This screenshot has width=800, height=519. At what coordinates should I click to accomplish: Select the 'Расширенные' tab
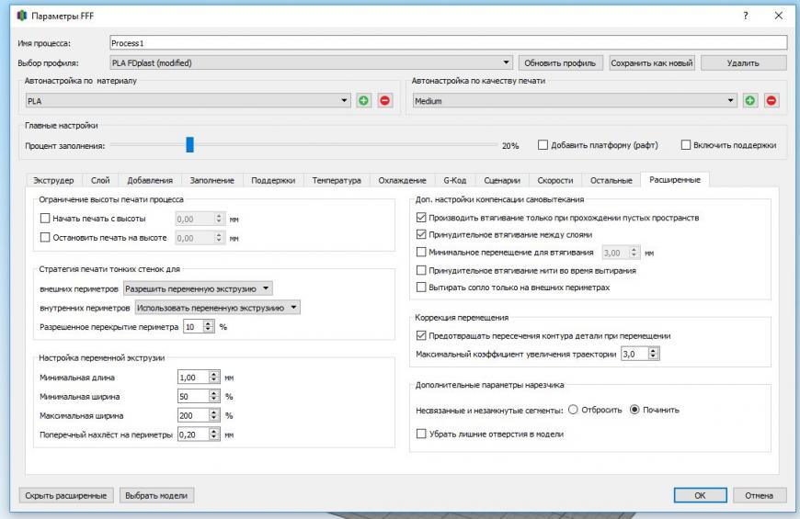coord(675,179)
